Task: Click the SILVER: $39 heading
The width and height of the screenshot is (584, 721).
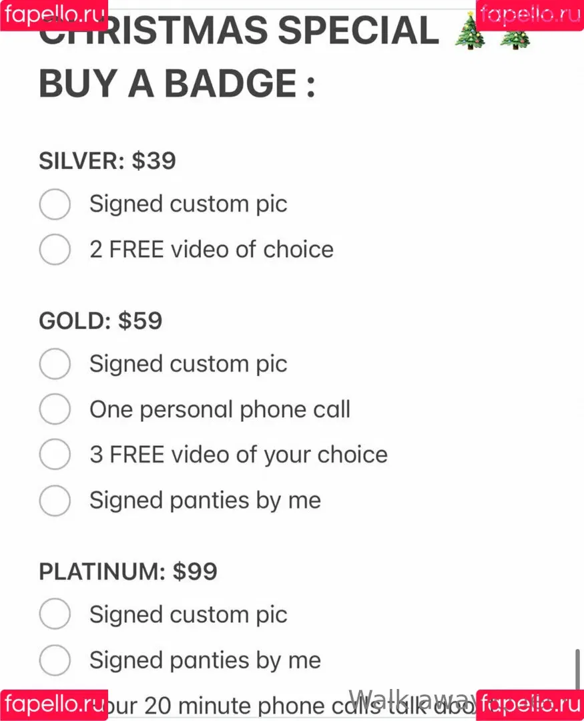Action: (107, 160)
